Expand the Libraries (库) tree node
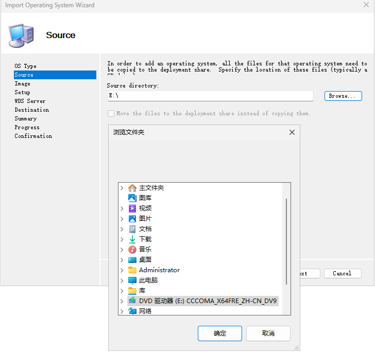The image size is (375, 352). (x=122, y=291)
